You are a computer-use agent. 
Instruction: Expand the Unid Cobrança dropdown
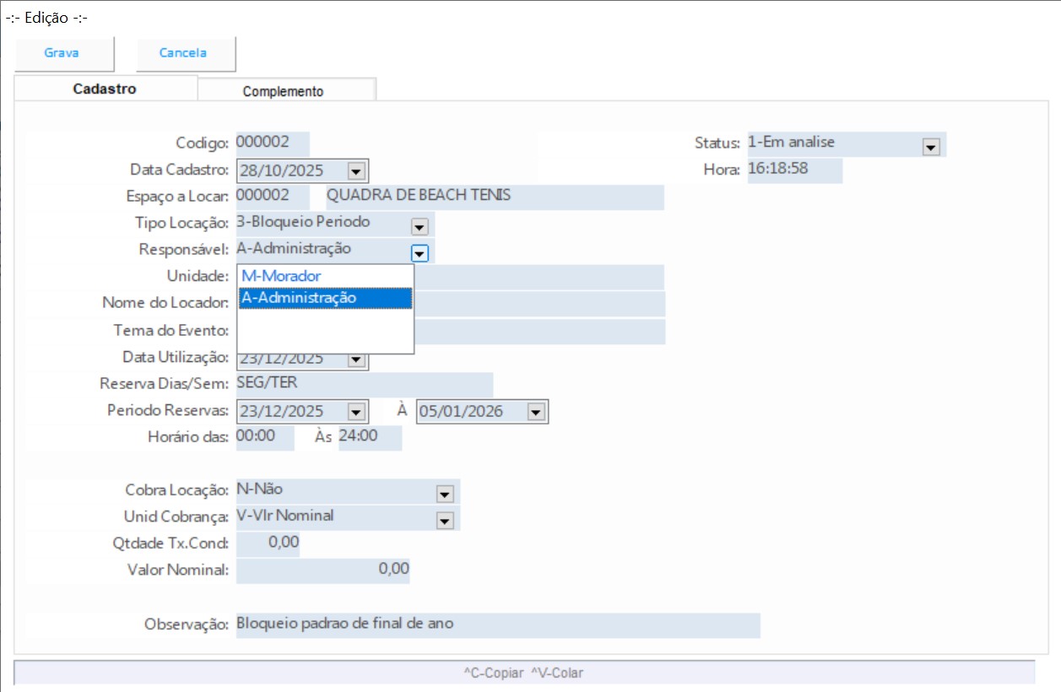coord(445,520)
